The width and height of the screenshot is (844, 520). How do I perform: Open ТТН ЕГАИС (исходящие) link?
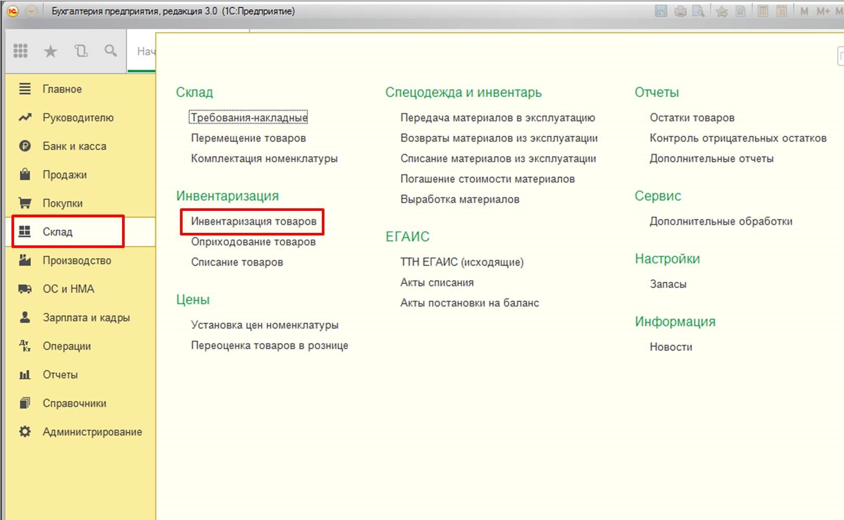(x=462, y=262)
